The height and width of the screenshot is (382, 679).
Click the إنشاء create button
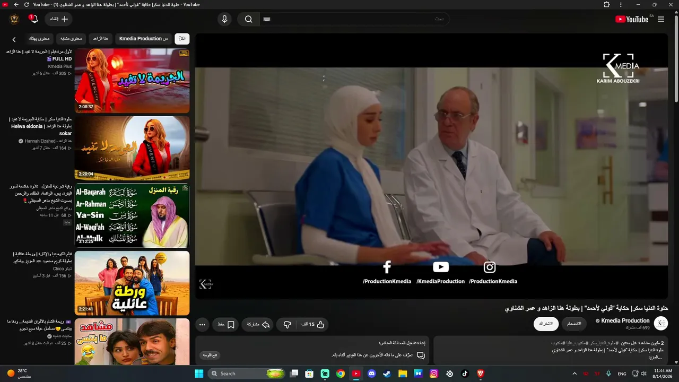(x=59, y=19)
